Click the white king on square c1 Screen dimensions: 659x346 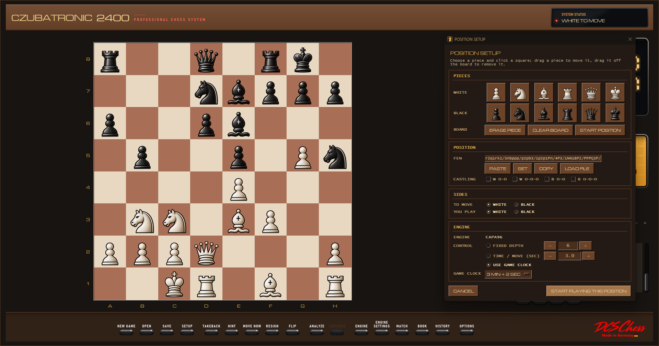[x=174, y=284]
